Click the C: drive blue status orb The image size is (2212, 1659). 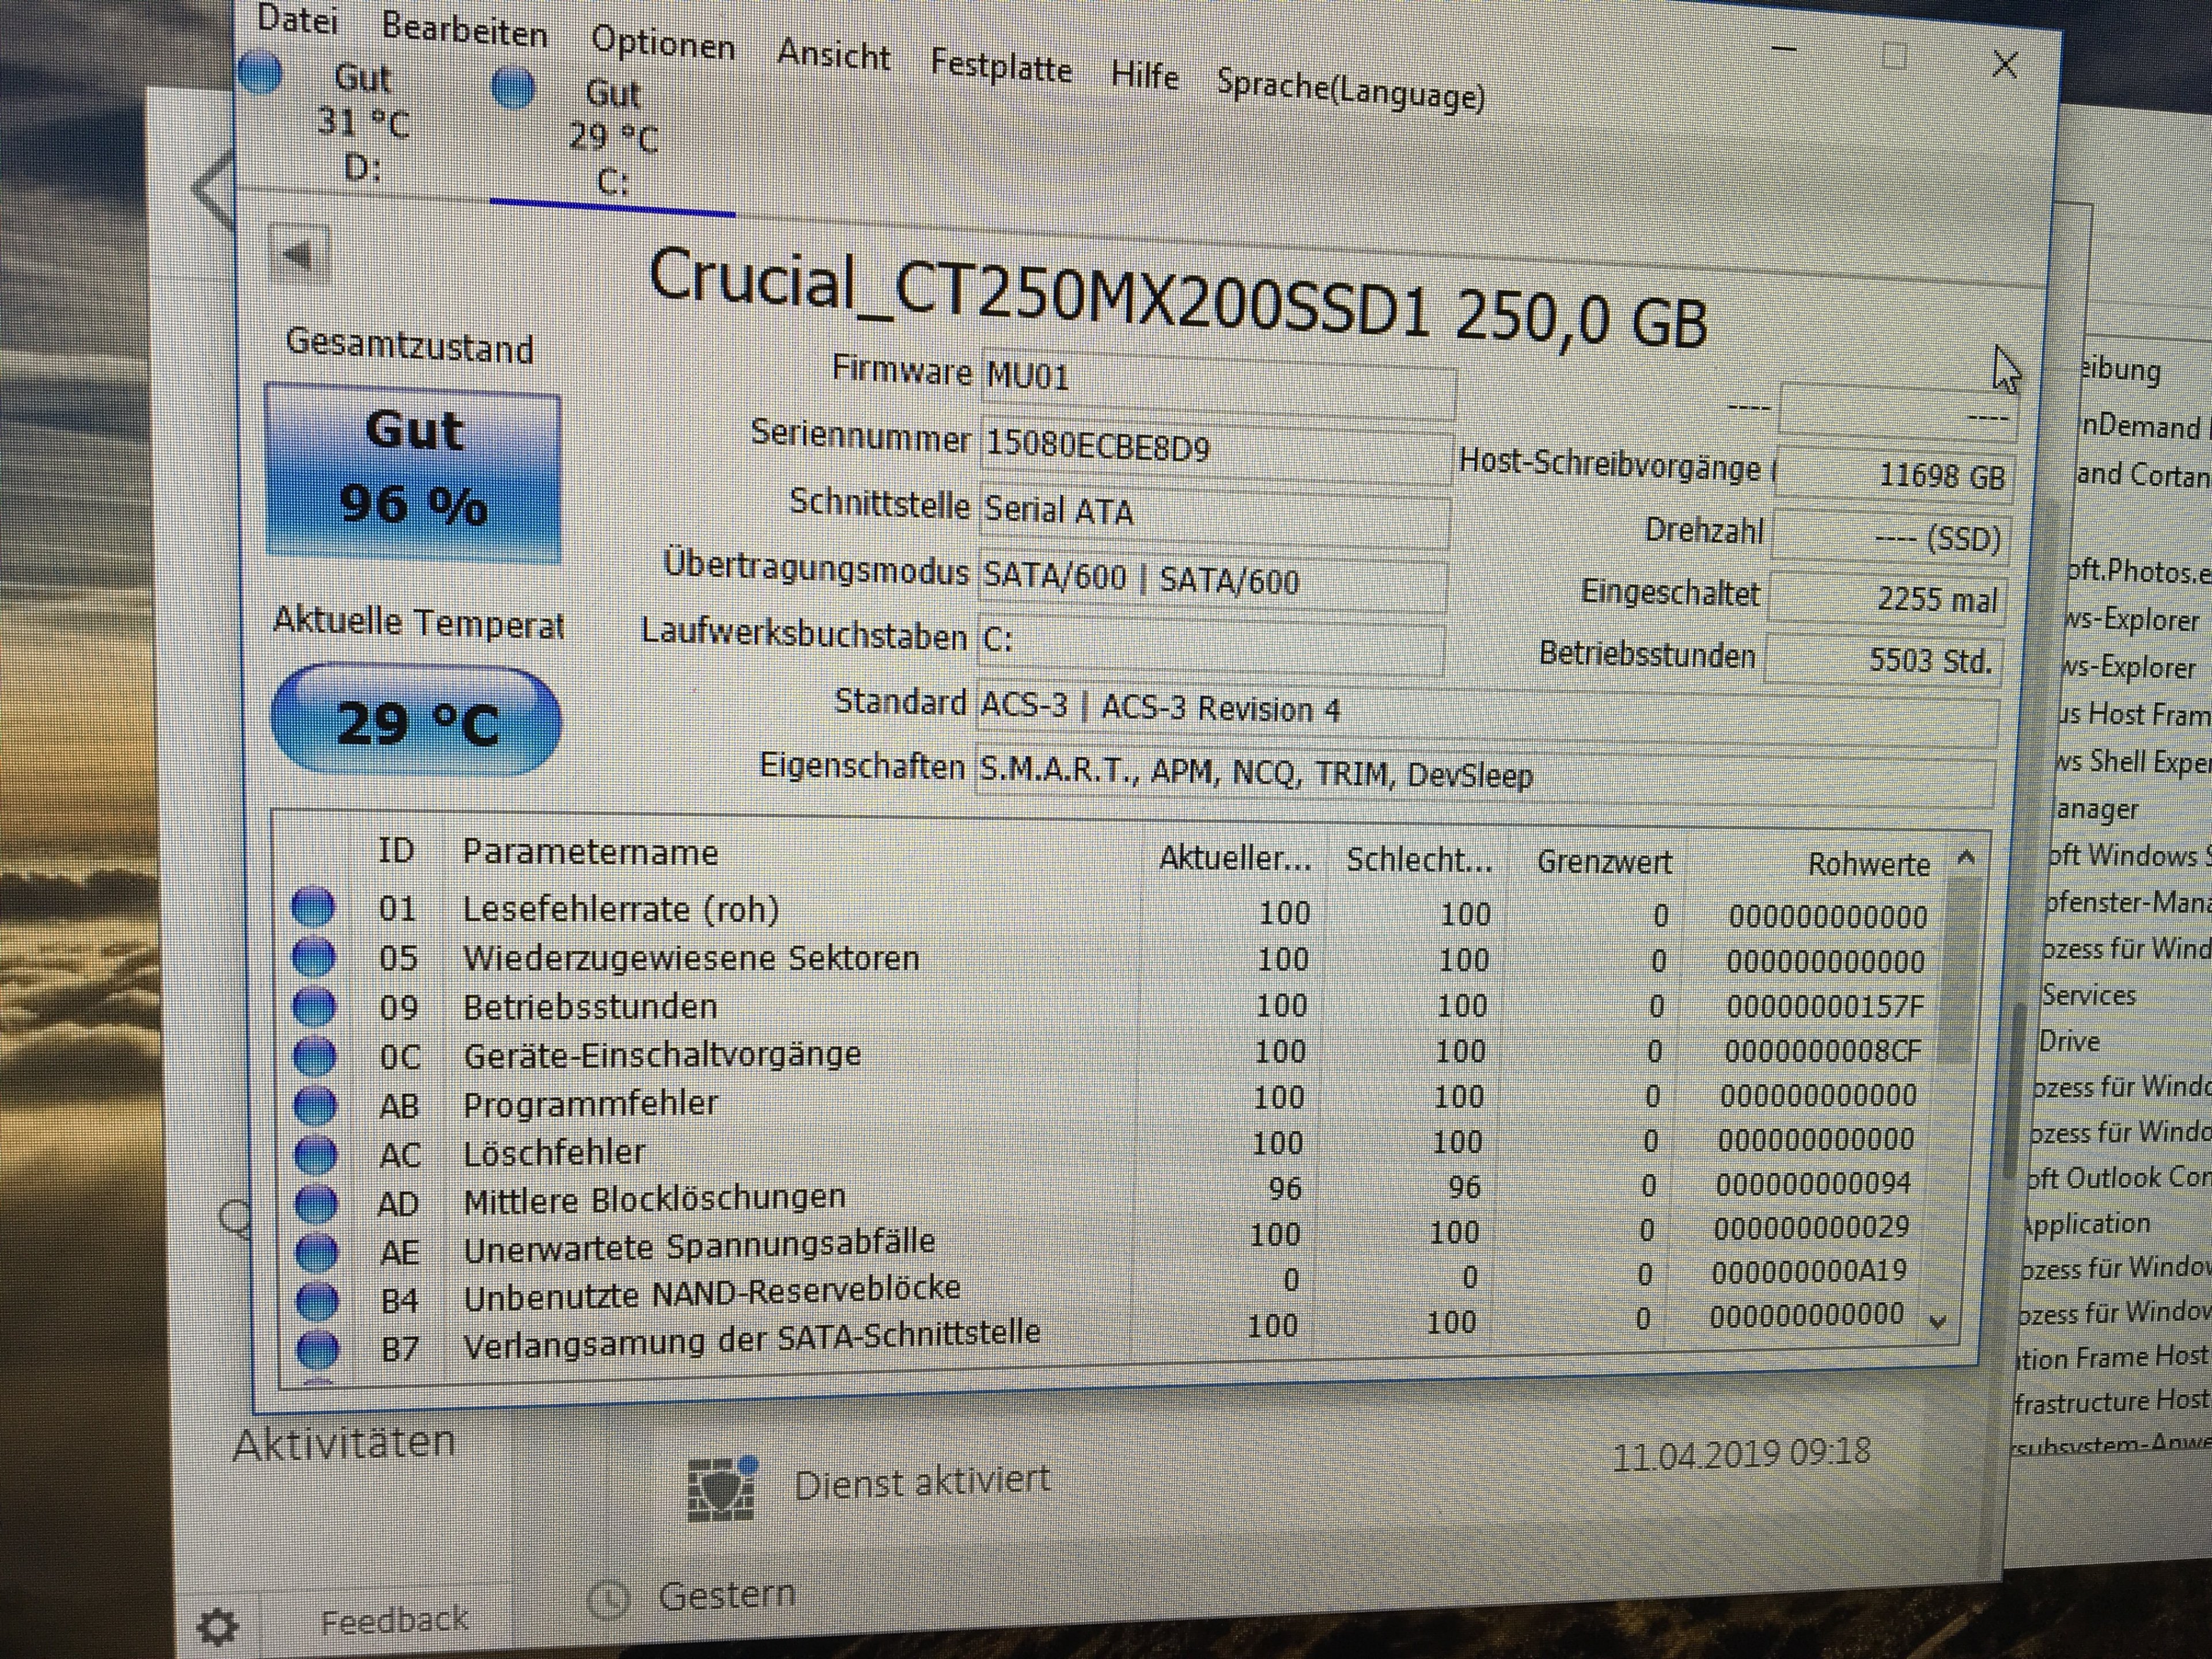coord(514,89)
